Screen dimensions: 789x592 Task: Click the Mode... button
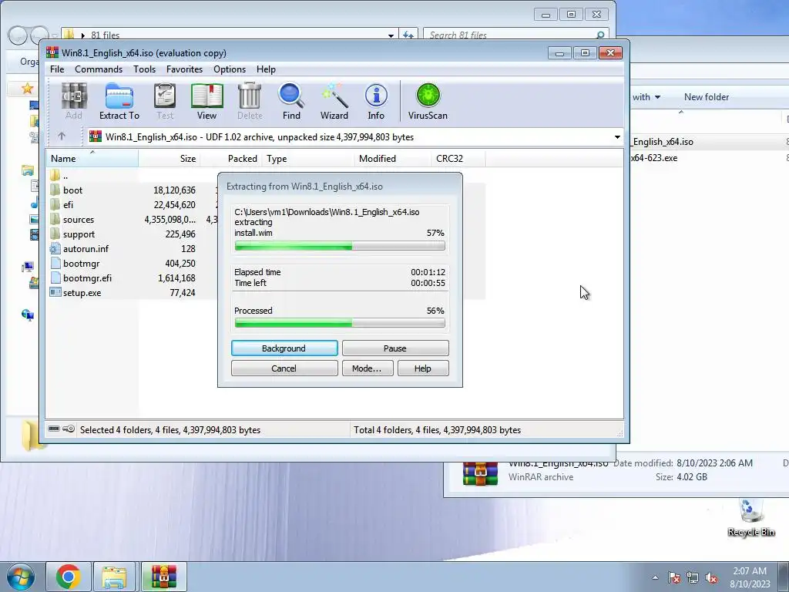click(x=368, y=368)
